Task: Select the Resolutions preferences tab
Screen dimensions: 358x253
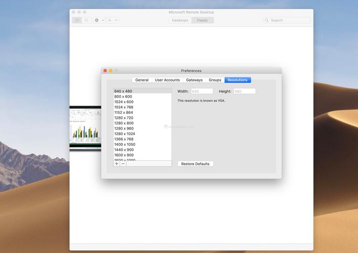Action: (x=237, y=80)
